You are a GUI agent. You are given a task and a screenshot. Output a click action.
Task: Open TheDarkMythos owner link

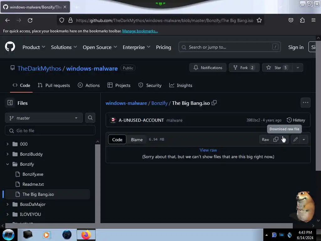[x=39, y=68]
